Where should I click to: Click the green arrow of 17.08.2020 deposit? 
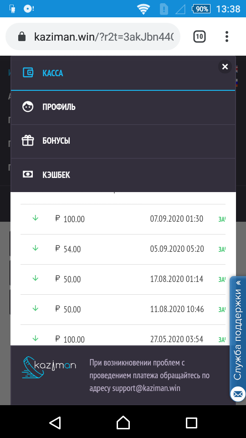35,278
